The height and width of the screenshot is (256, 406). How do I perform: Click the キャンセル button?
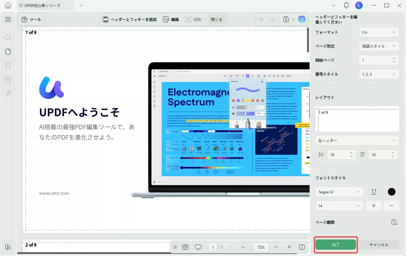pos(379,245)
